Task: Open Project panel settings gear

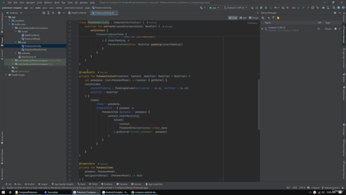Action: click(59, 13)
